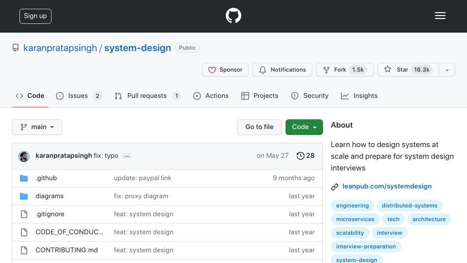The width and height of the screenshot is (467, 263).
Task: Open the Star lists dropdown arrow
Action: pyautogui.click(x=447, y=70)
